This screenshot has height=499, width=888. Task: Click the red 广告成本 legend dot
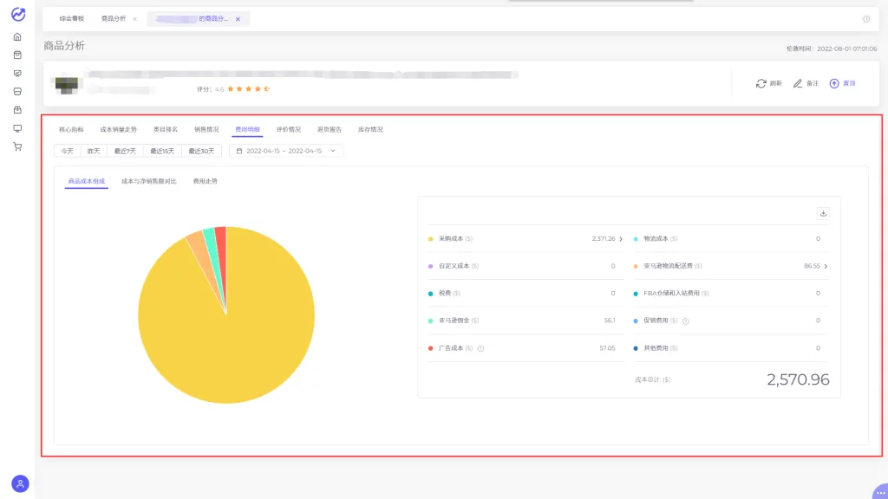point(430,348)
